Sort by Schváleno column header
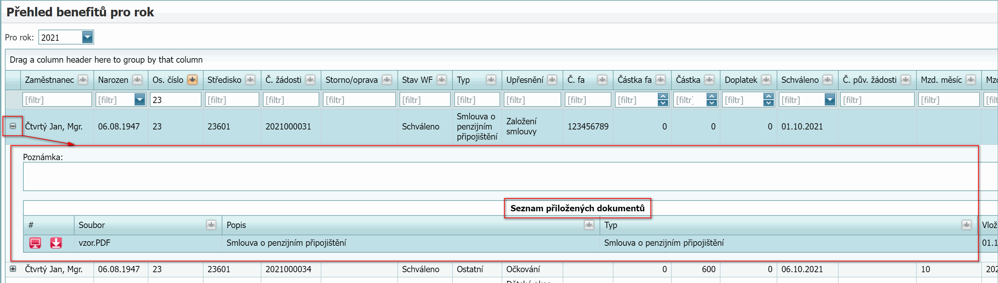Screen dimensions: 998x283 [800, 80]
